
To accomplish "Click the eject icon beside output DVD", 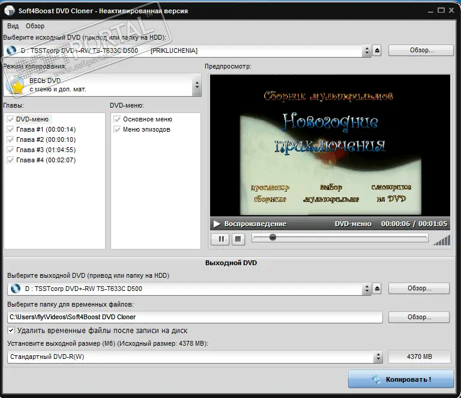I will (377, 289).
